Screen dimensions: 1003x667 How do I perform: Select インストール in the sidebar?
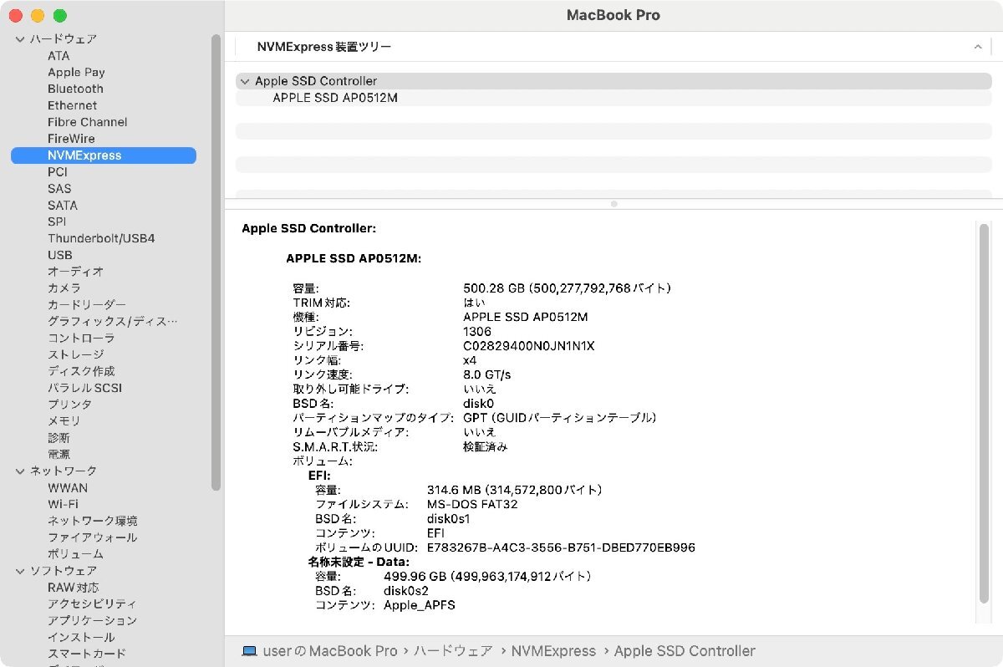(81, 637)
